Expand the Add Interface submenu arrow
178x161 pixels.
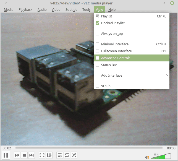coord(167,75)
